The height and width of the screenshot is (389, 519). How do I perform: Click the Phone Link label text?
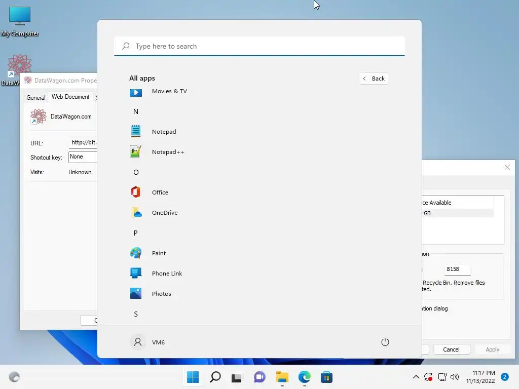(167, 273)
